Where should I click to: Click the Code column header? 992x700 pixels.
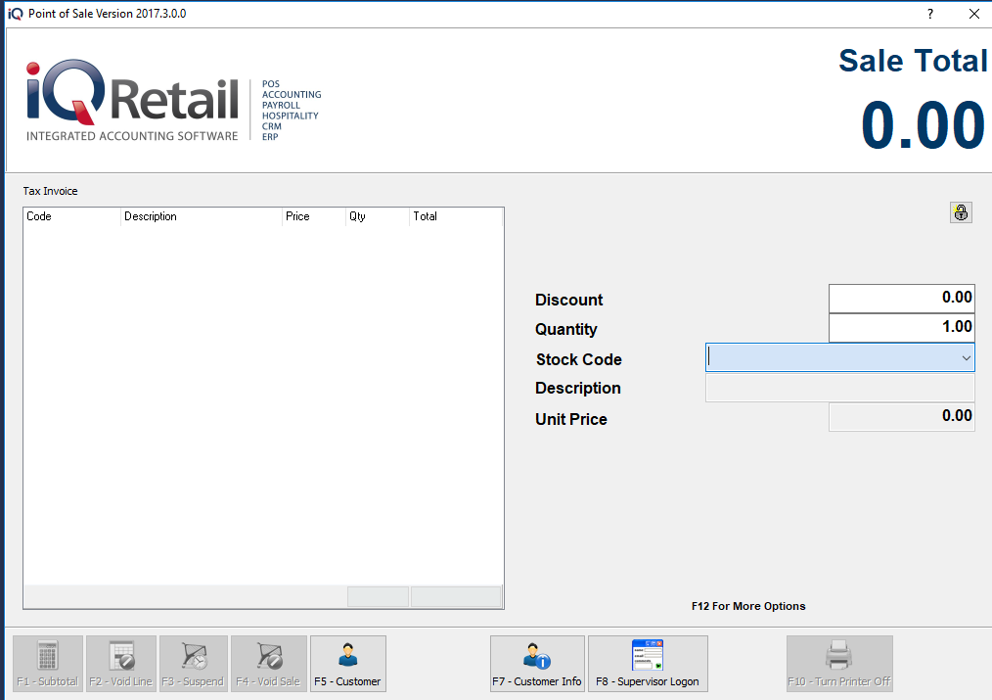(x=71, y=216)
